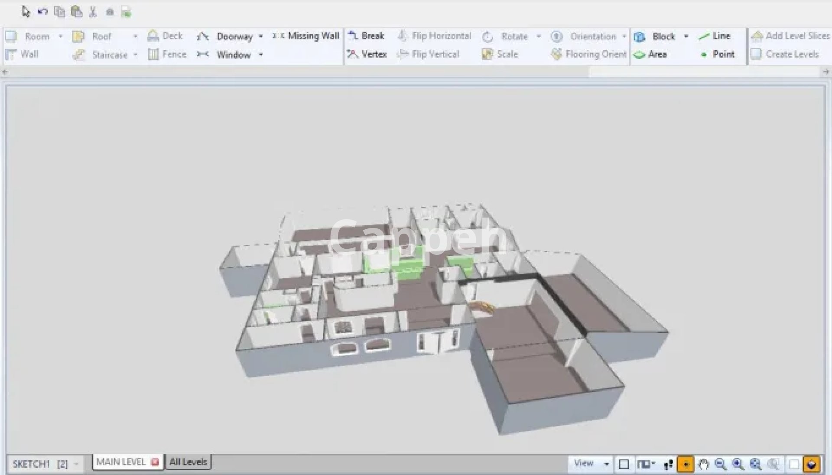The image size is (832, 475).
Task: Switch to the All Levels tab
Action: (x=188, y=462)
